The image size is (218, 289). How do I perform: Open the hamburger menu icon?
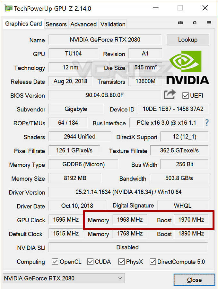(x=209, y=23)
